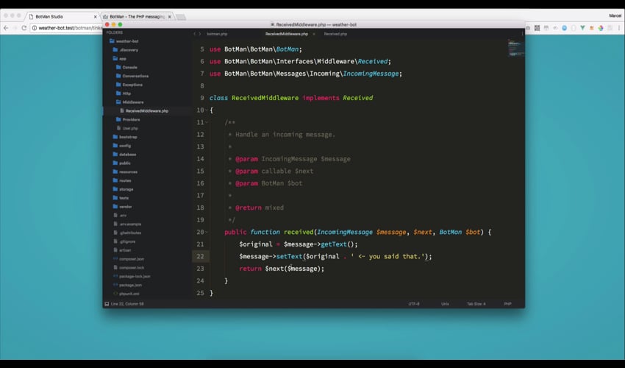Collapse the app folder
Screen dimensions: 625x368
pyautogui.click(x=120, y=59)
